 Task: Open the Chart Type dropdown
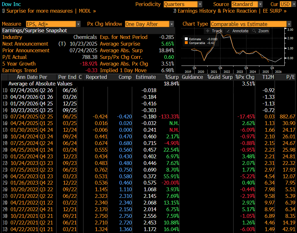coord(251,24)
